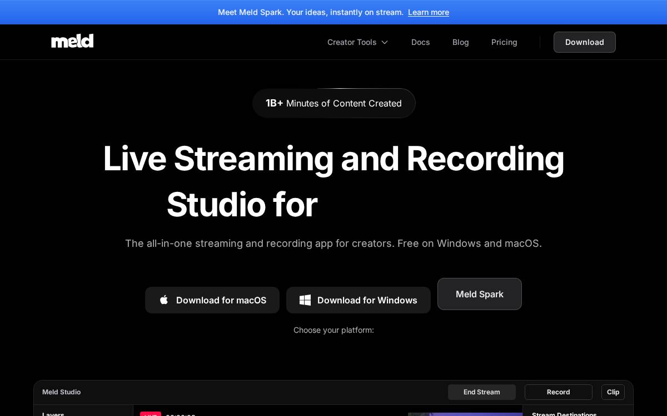Click End Stream in Meld Studio preview
The image size is (667, 416).
tap(482, 392)
